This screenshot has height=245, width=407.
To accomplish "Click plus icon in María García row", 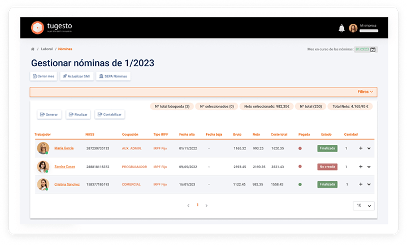I will [x=361, y=148].
